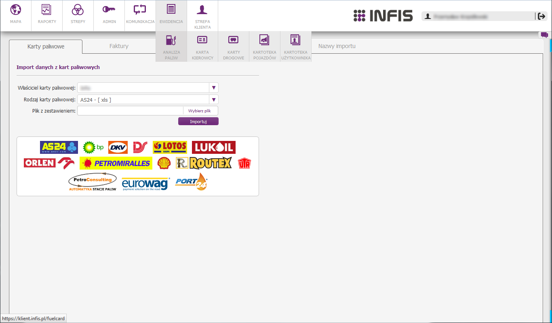Open Karta Kierowcy submenu item
This screenshot has width=552, height=323.
coord(202,46)
